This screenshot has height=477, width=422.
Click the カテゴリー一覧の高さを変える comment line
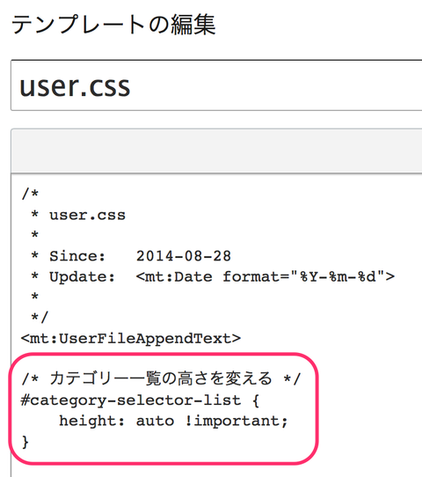click(161, 378)
